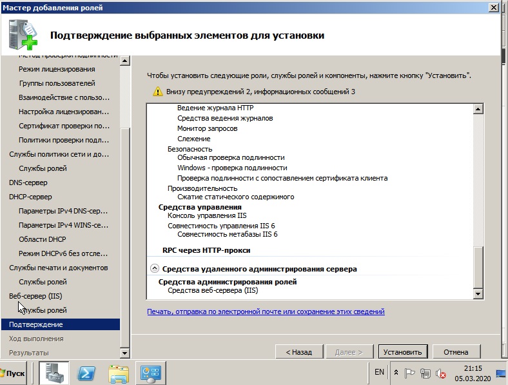
Task: Select Режим лицензирования step
Action: 57,69
